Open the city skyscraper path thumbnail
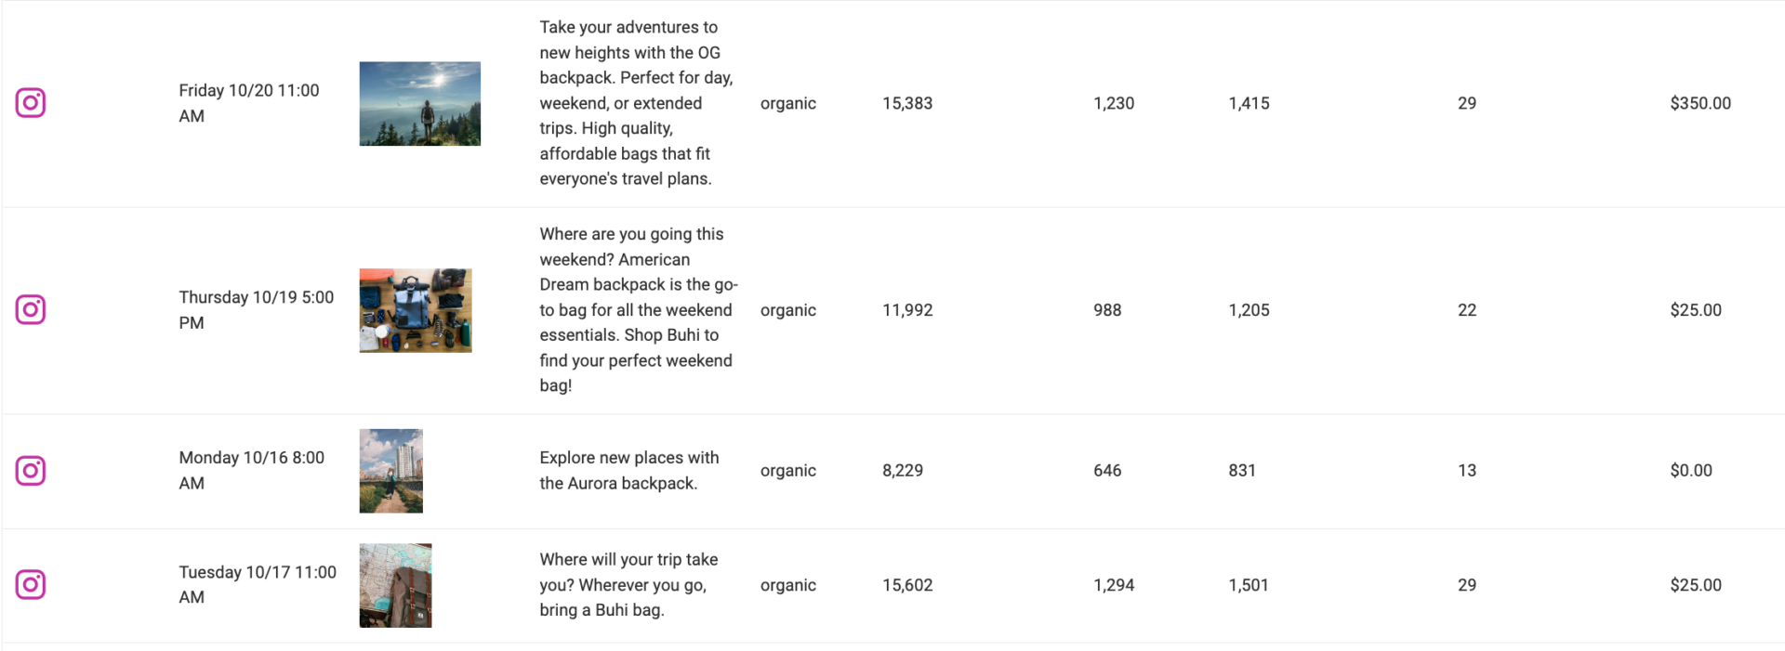Image resolution: width=1785 pixels, height=651 pixels. (391, 471)
